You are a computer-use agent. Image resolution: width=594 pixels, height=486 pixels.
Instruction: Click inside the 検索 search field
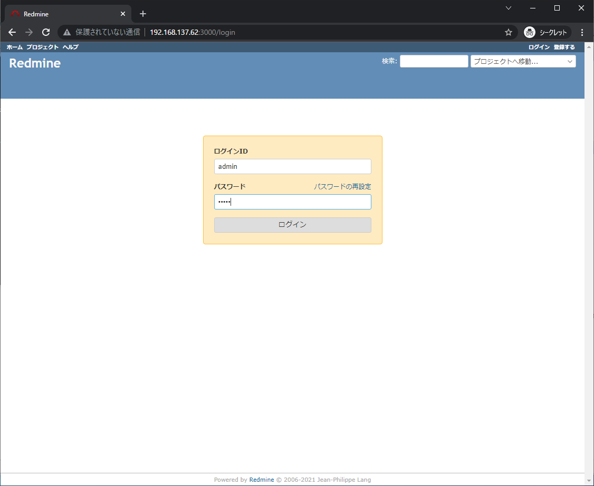434,61
